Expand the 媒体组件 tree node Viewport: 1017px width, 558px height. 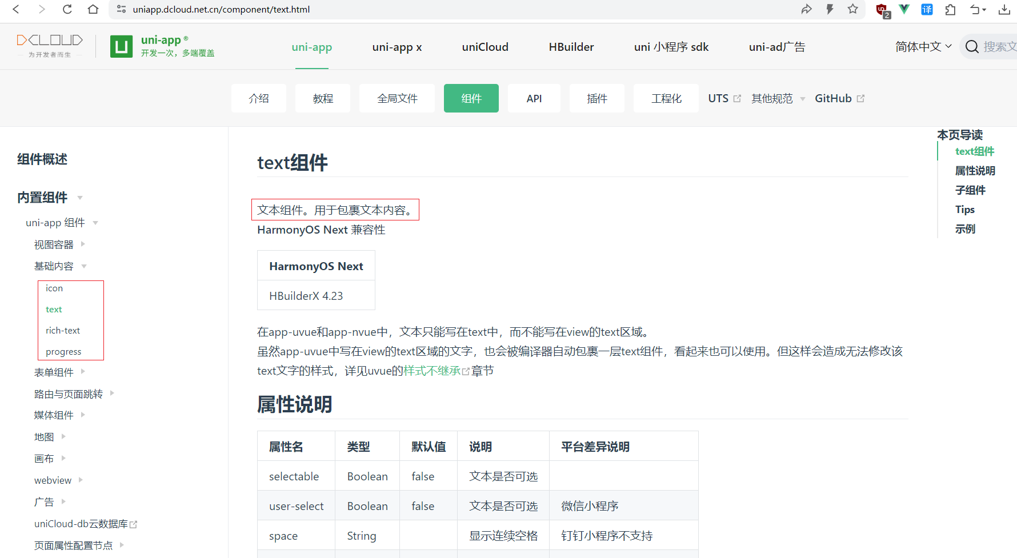(x=83, y=415)
